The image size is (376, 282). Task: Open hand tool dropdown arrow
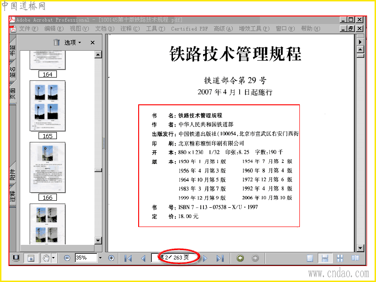click(54, 258)
